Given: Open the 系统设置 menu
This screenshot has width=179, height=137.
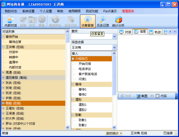Looking at the screenshot, I should pyautogui.click(x=28, y=11).
